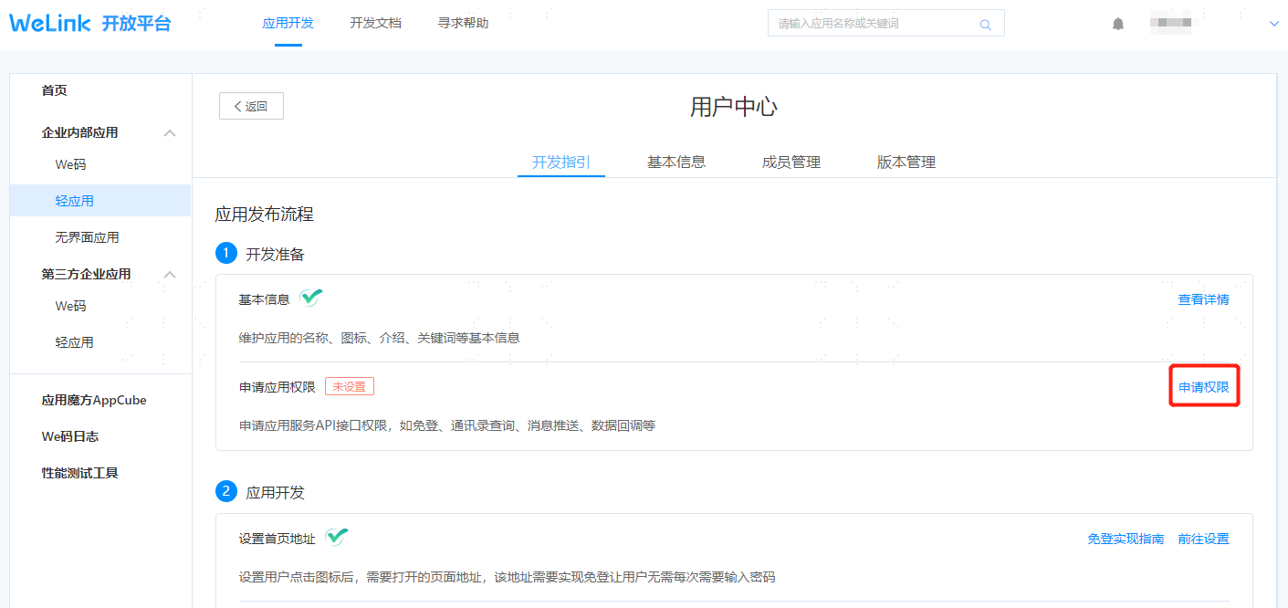Click the 设置首页地址 label
1288x608 pixels.
pos(277,539)
